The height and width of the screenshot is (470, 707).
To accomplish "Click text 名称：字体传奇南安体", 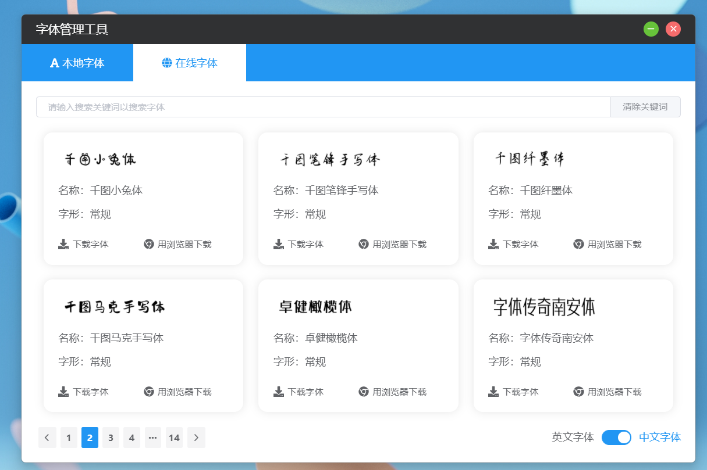I will click(541, 338).
